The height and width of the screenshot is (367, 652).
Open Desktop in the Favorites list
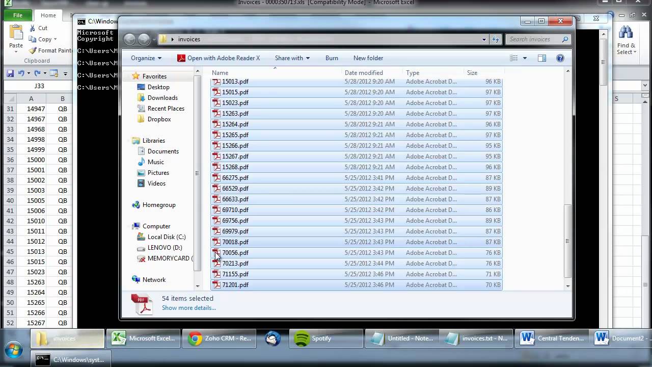click(158, 87)
